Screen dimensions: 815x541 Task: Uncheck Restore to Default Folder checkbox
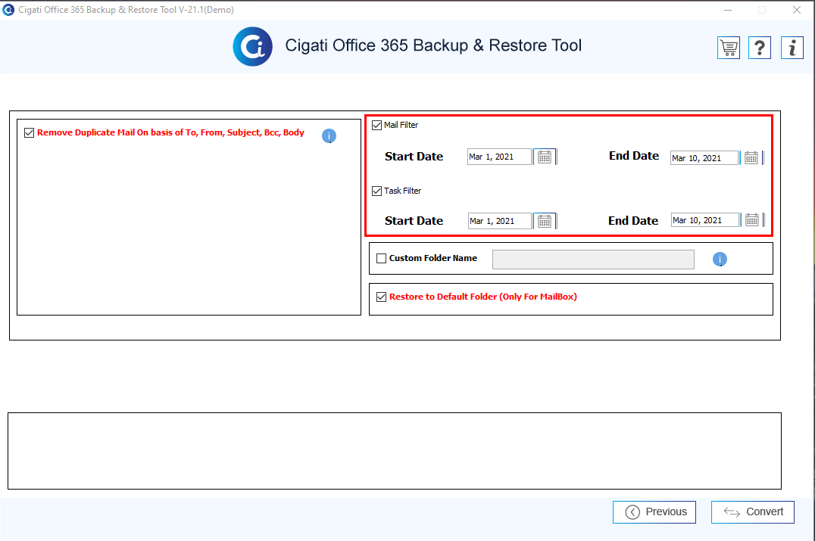click(x=382, y=297)
